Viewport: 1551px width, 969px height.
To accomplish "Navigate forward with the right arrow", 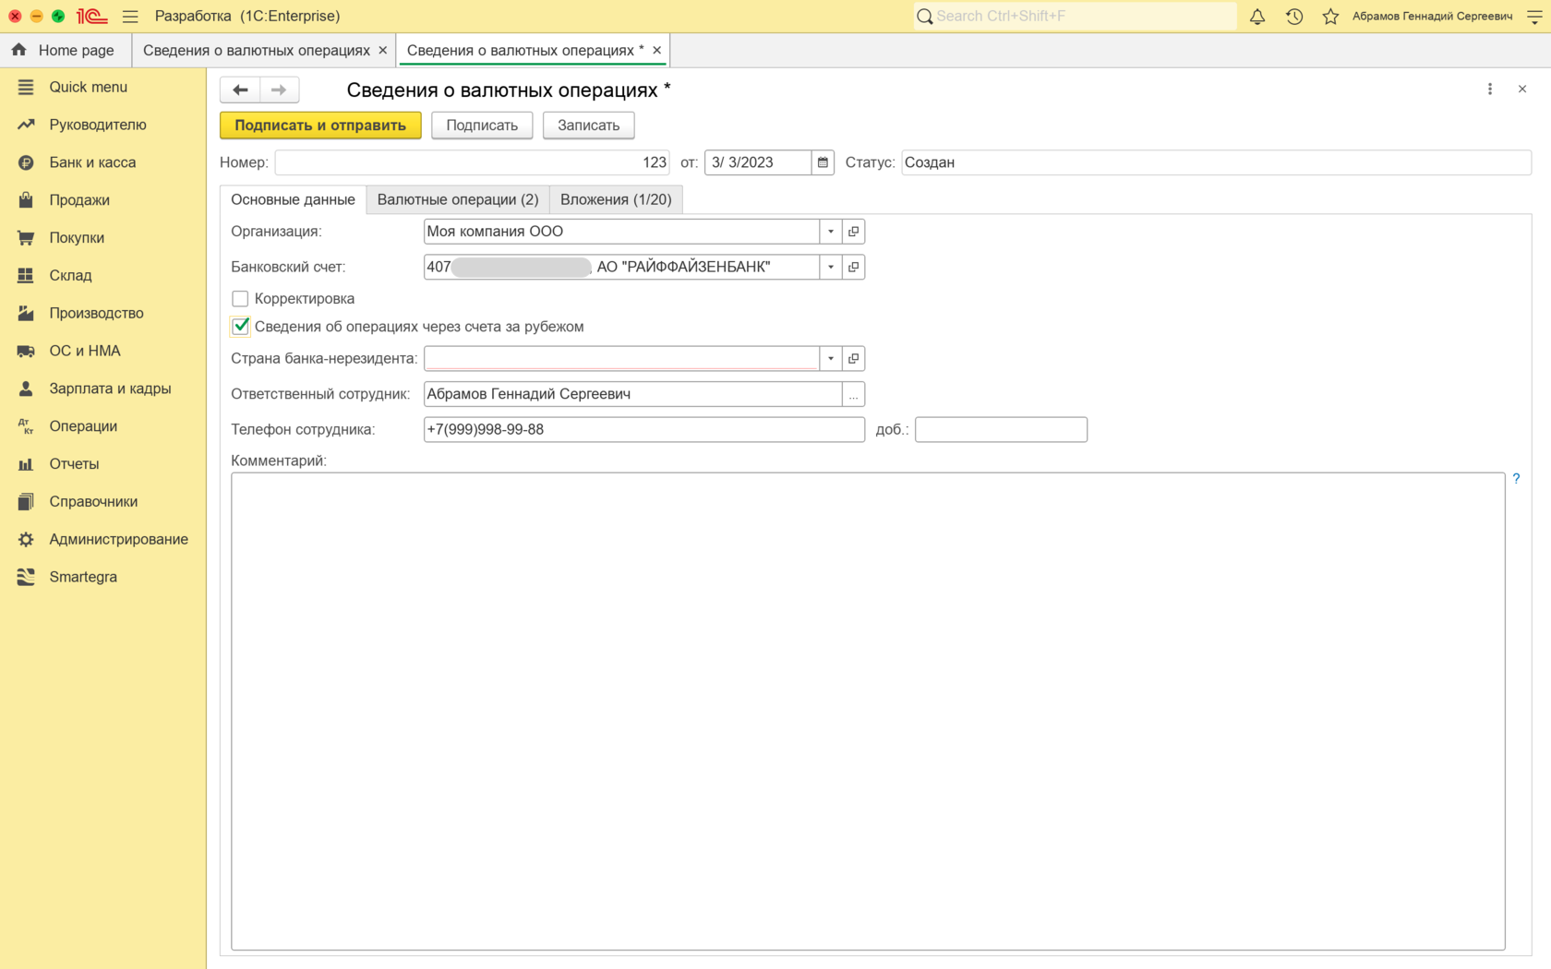I will [x=279, y=90].
